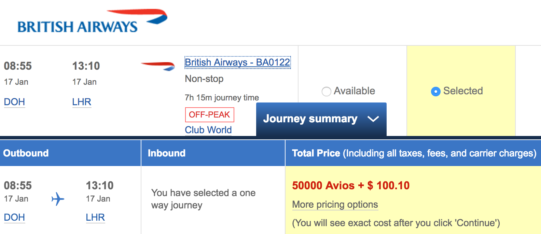Expand the Journey summary chevron arrow
Image resolution: width=541 pixels, height=234 pixels.
click(x=373, y=119)
